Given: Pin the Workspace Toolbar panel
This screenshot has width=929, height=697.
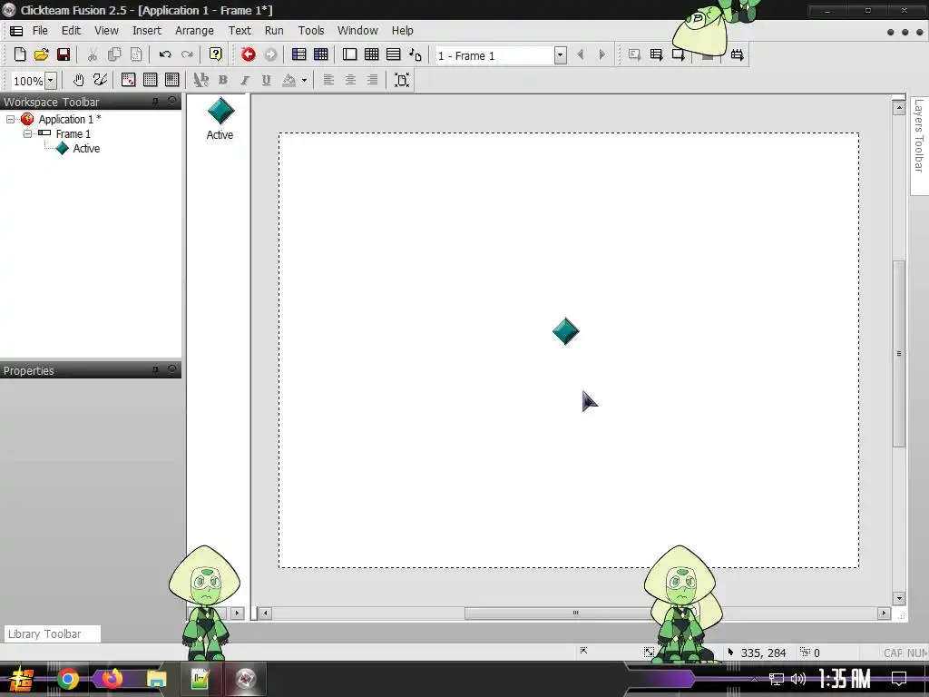Looking at the screenshot, I should [156, 102].
